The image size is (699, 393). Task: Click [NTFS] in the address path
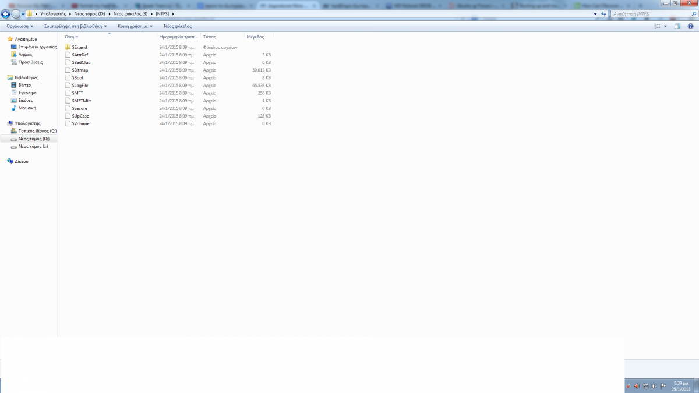point(163,13)
